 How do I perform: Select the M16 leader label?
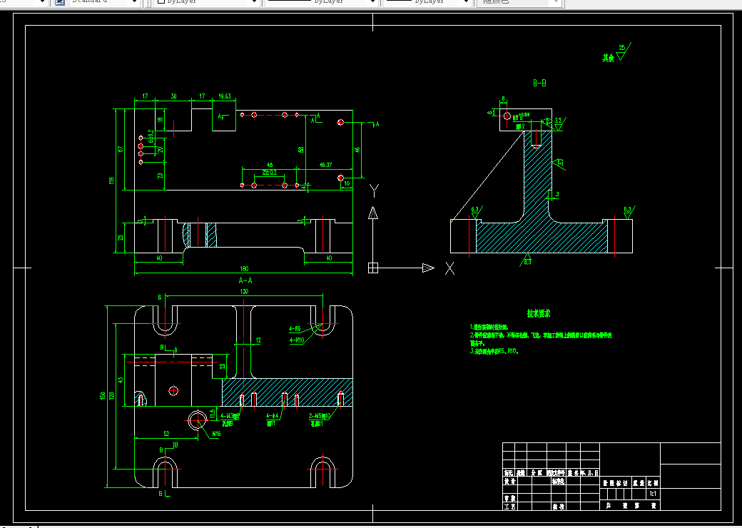pyautogui.click(x=216, y=433)
